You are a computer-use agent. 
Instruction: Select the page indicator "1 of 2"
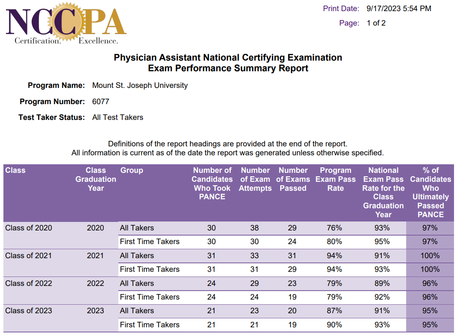[x=376, y=23]
